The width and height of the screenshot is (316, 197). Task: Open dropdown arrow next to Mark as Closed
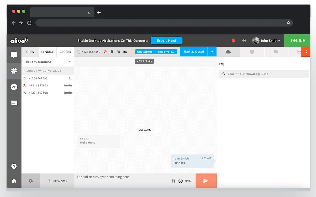tap(212, 52)
